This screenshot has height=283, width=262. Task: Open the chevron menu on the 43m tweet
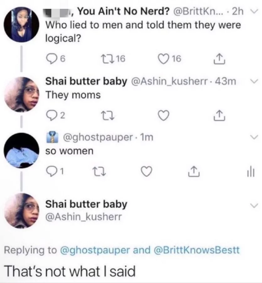click(254, 81)
